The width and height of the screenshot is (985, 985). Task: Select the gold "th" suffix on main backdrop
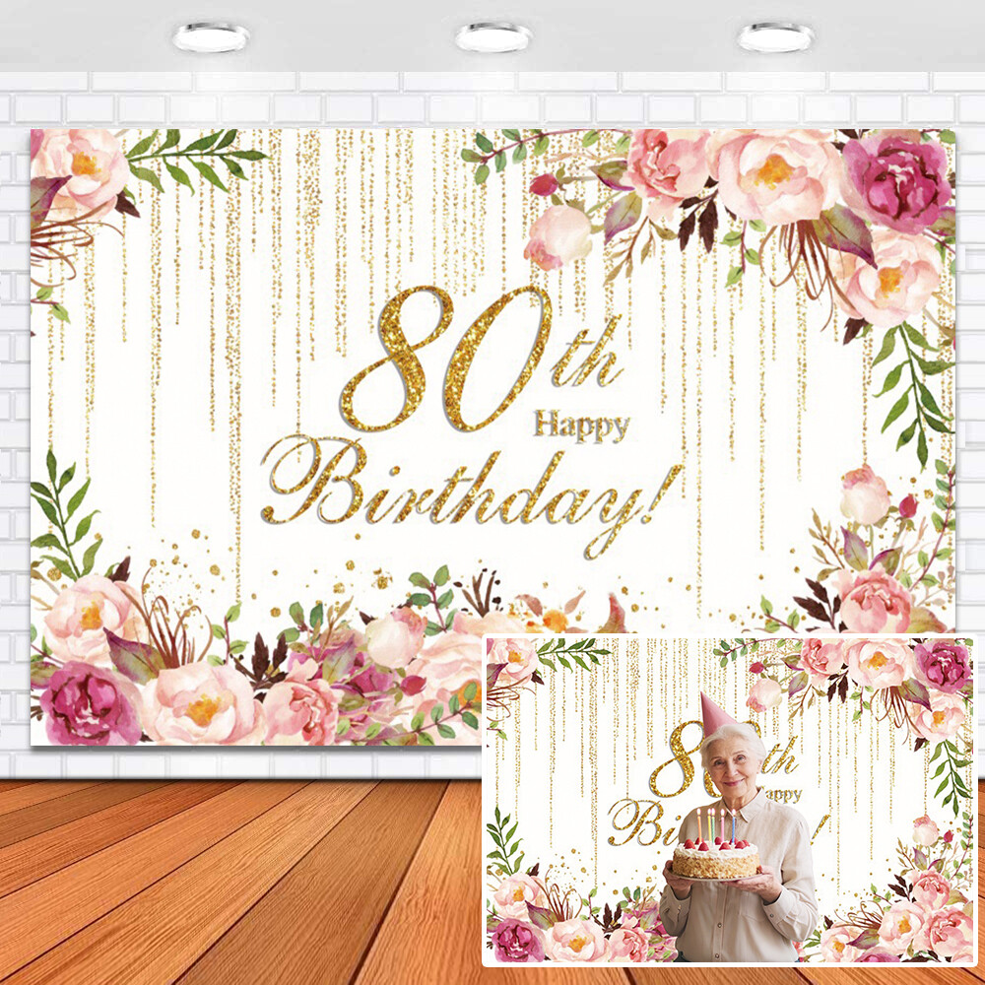[586, 364]
